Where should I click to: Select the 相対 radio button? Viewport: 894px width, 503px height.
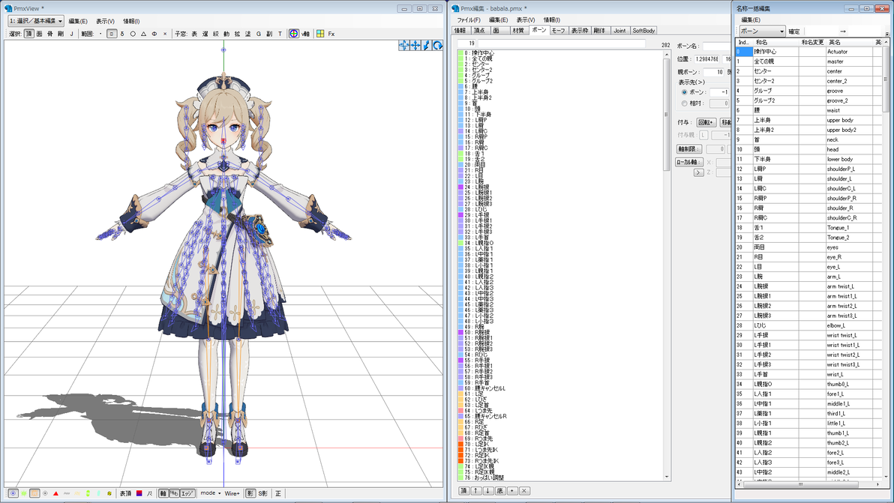pyautogui.click(x=684, y=103)
